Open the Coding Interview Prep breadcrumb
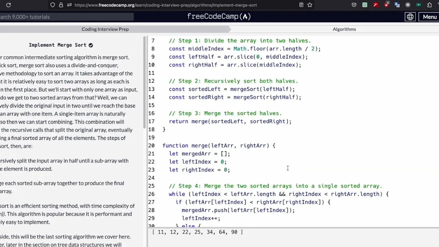The width and height of the screenshot is (439, 247). [x=105, y=29]
